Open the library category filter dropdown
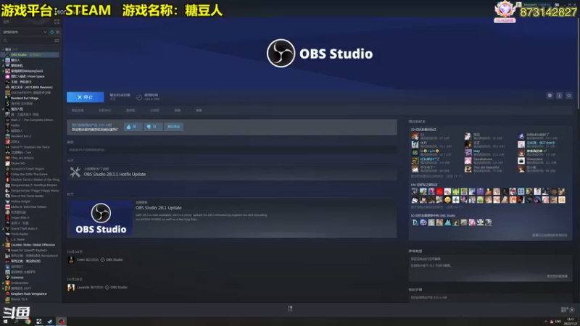 25,32
